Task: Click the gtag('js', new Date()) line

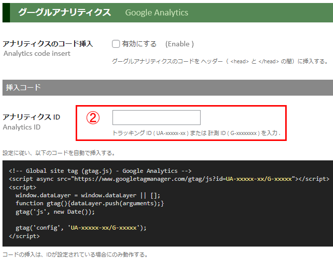Action: pyautogui.click(x=55, y=212)
